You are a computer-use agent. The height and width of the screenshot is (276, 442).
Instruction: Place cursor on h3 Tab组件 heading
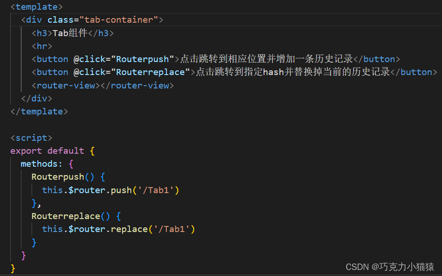73,33
